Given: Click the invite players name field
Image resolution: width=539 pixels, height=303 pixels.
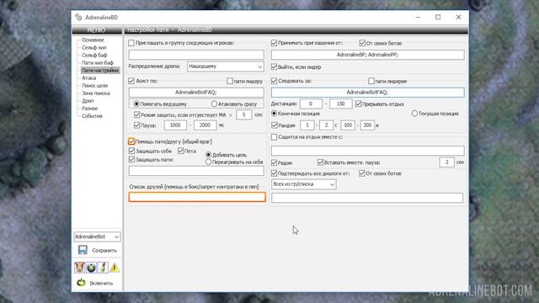Looking at the screenshot, I should point(196,55).
